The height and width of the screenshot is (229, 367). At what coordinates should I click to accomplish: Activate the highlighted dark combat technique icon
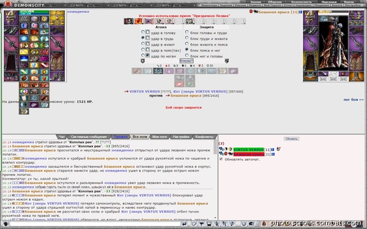tap(158, 71)
